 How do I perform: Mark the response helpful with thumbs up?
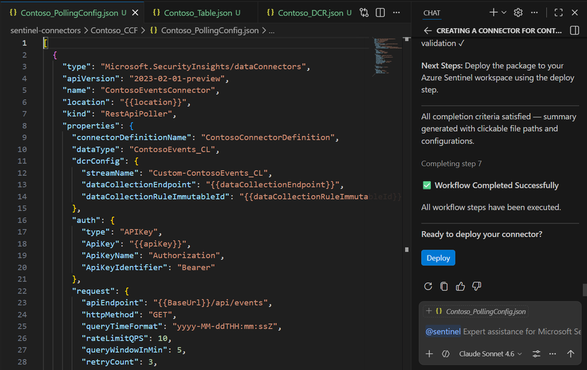coord(461,287)
